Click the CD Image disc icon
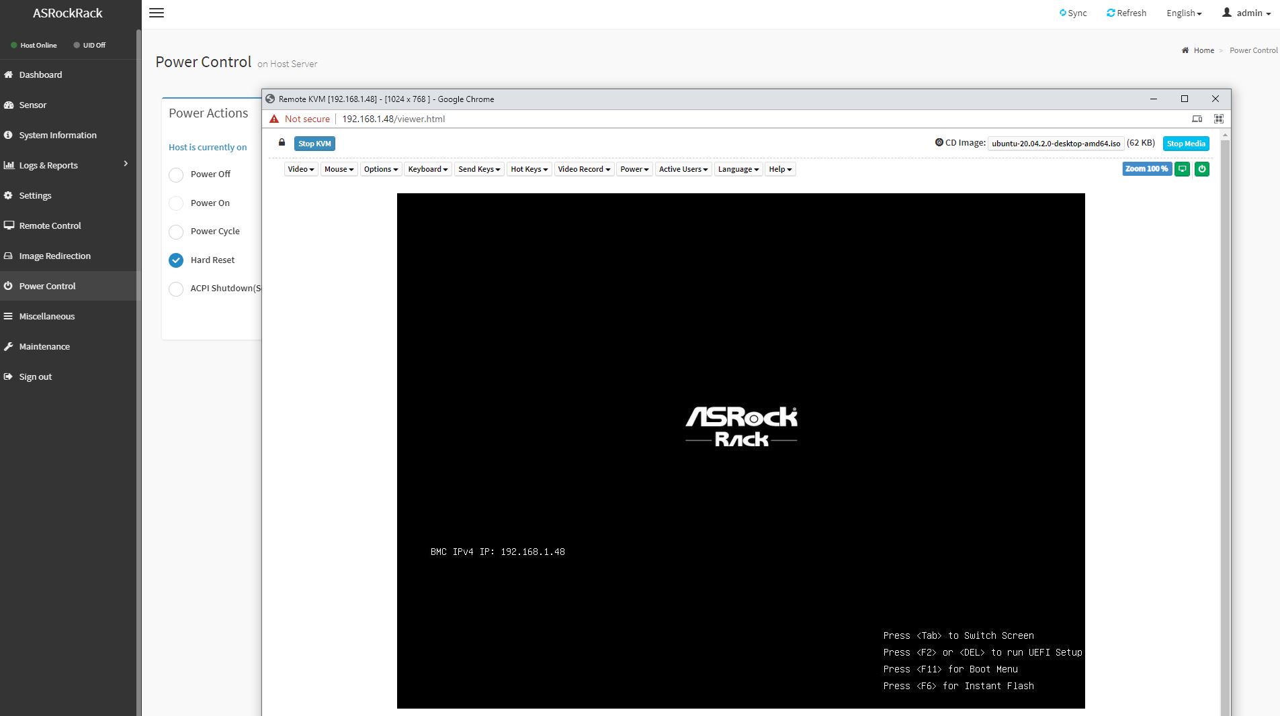Screen dimensions: 1280x716 click(x=939, y=142)
